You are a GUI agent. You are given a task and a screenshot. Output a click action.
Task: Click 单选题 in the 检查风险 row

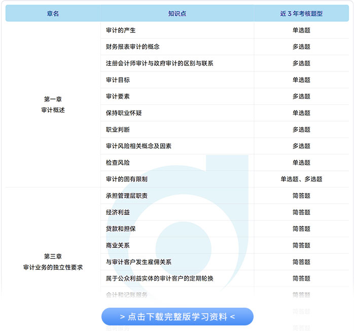coord(301,163)
